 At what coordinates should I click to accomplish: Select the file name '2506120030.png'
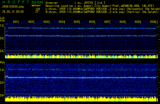13,7
